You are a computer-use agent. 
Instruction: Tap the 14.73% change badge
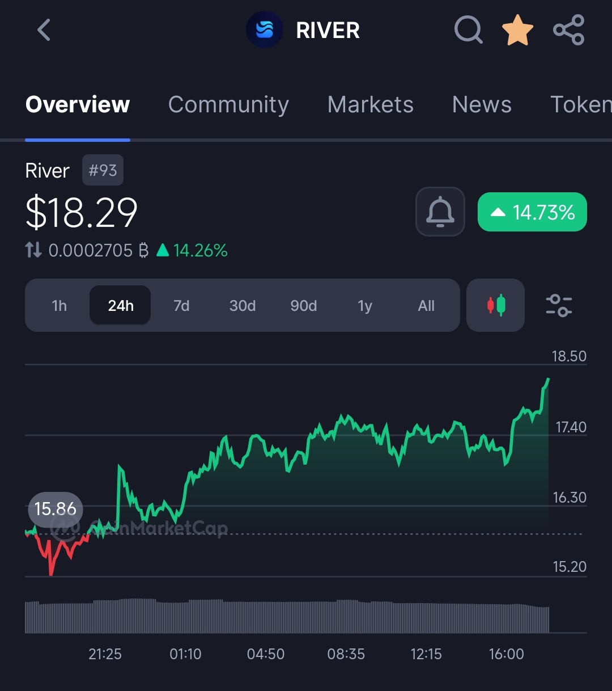(532, 212)
